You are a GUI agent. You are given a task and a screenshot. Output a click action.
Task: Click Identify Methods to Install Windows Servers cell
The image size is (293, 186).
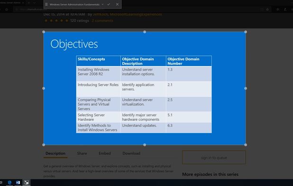point(98,127)
